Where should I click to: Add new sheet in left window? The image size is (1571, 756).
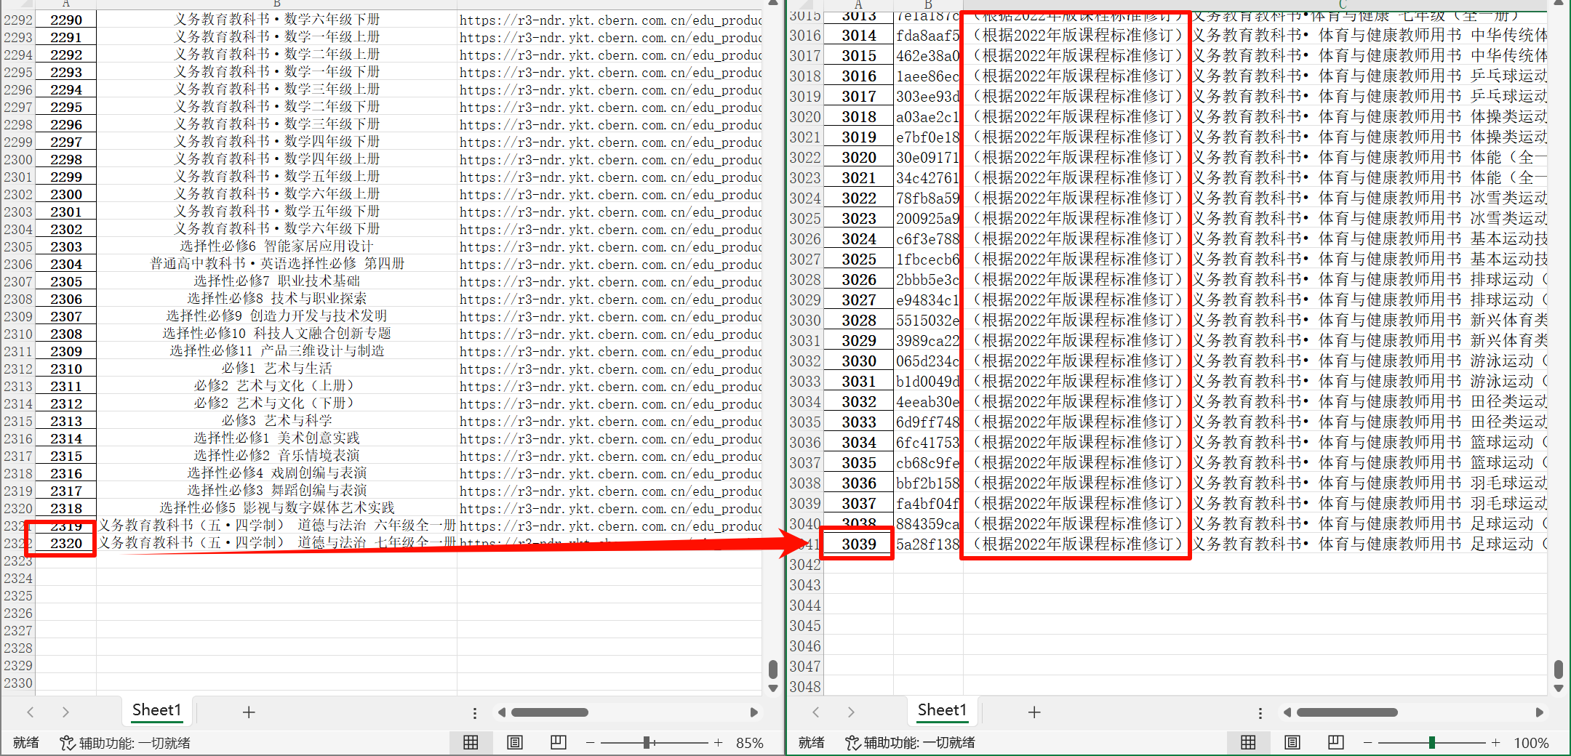249,712
